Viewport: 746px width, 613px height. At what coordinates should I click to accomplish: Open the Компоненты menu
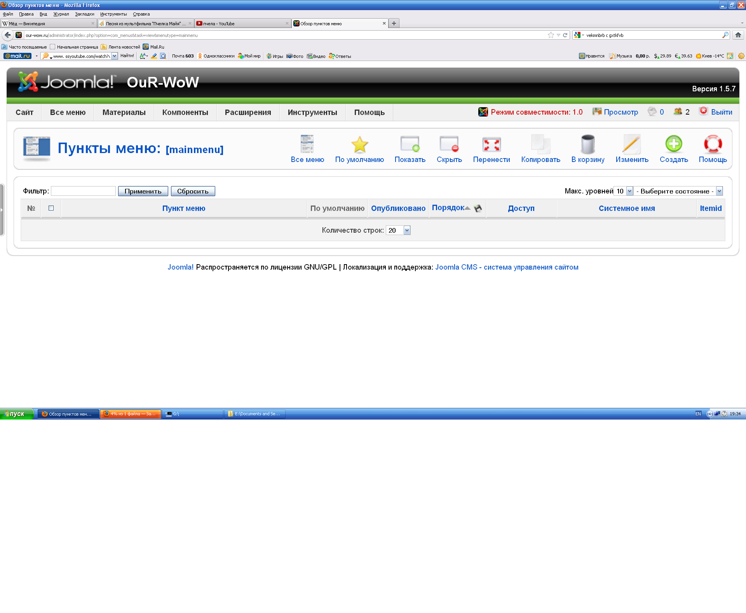(185, 112)
